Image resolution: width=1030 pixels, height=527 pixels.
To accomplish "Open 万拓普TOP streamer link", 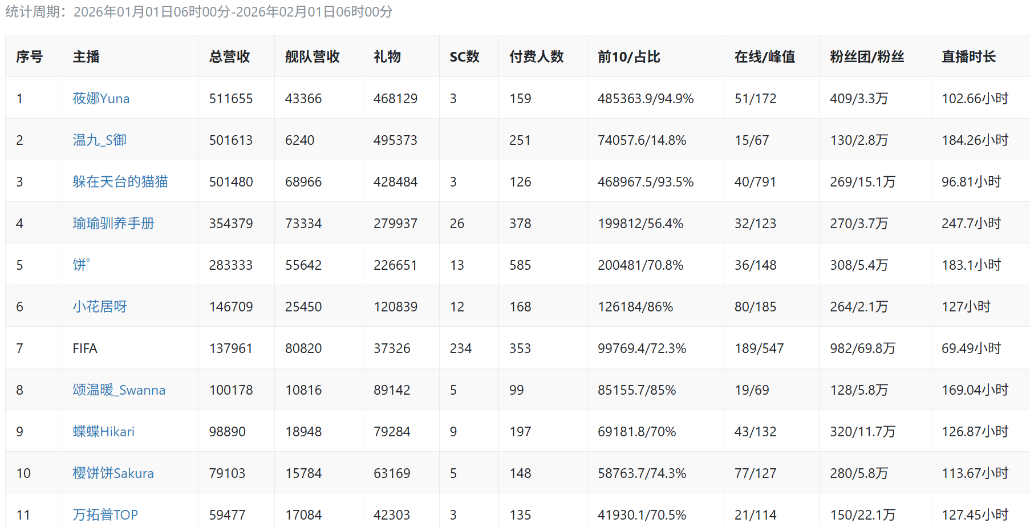I will click(105, 515).
